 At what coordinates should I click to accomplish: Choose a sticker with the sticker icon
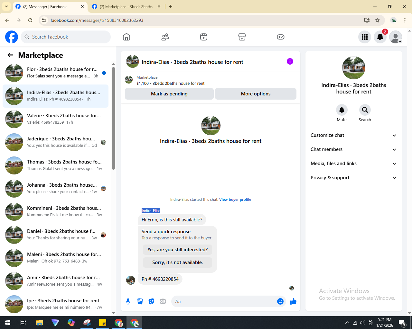[151, 301]
